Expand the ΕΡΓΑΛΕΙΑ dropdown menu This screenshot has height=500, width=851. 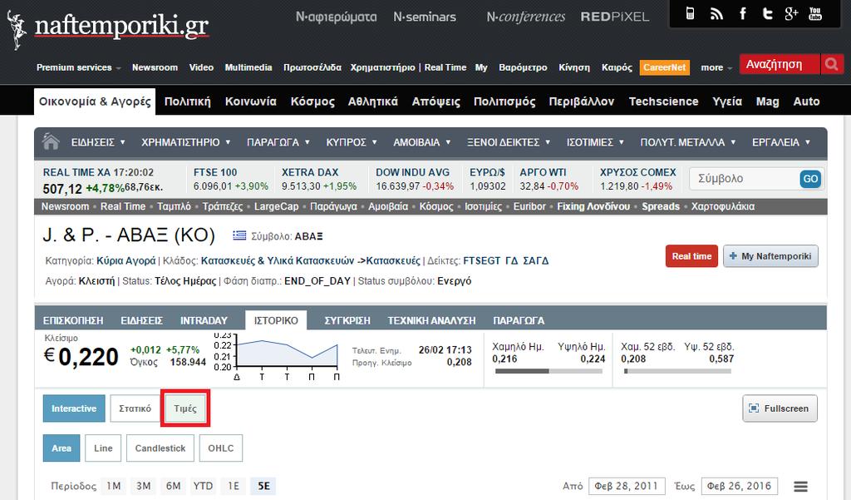(x=781, y=142)
